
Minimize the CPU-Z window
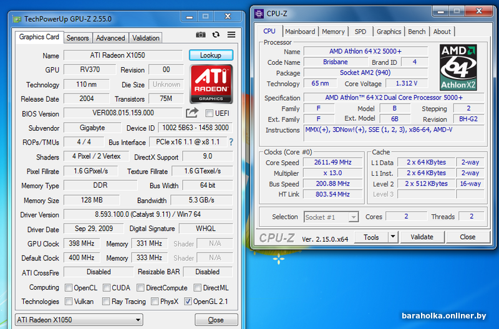point(441,11)
